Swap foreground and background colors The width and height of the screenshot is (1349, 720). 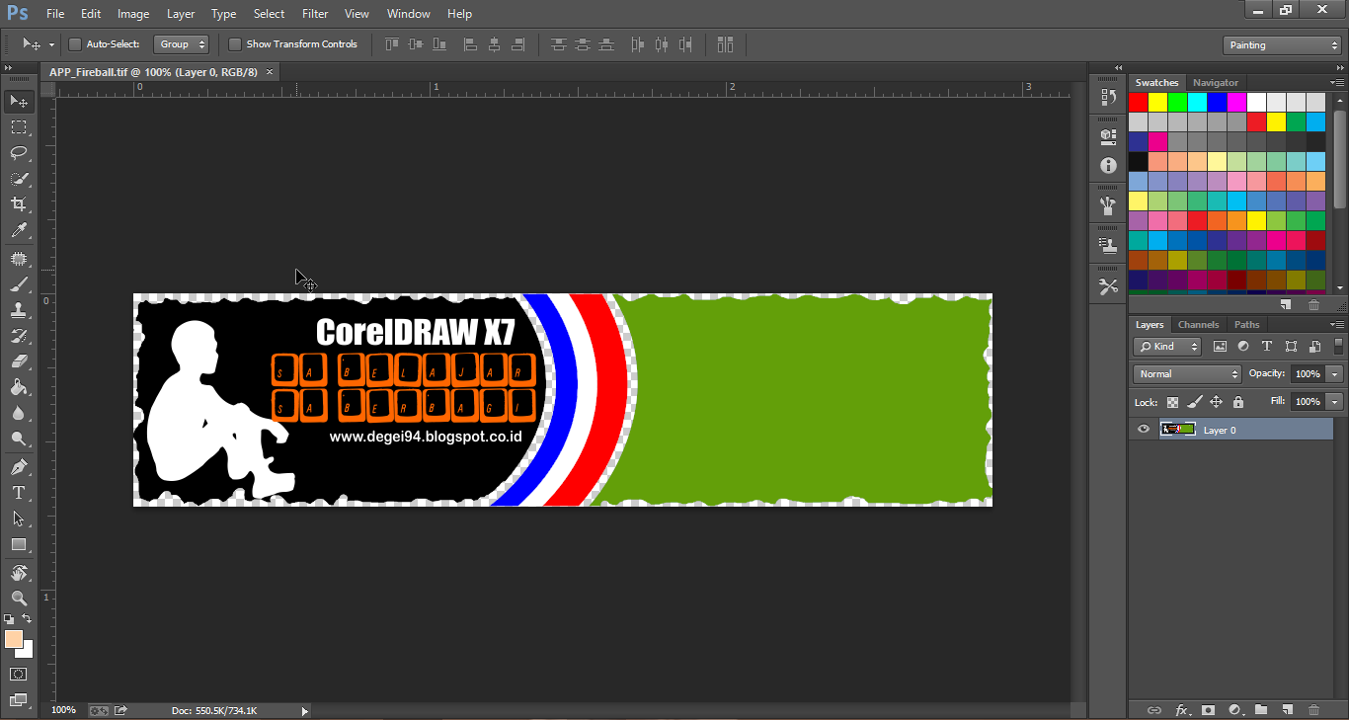tap(28, 619)
